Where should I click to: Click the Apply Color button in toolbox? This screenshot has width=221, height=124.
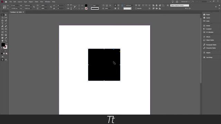click(x=2, y=54)
